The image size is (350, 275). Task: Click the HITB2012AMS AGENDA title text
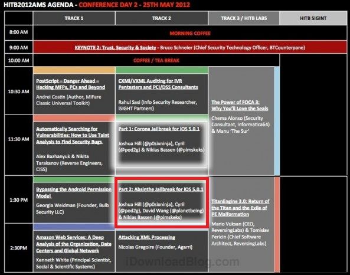(x=38, y=5)
